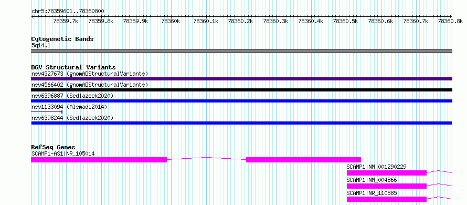This screenshot has height=205, width=467.
Task: Click the 78360.1k ruler tick label
Action: [206, 21]
